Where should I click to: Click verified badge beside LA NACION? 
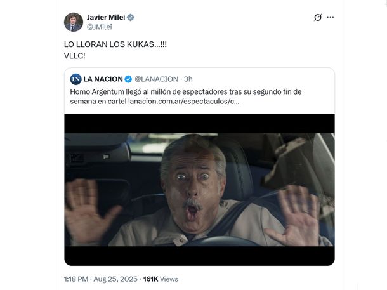tap(128, 79)
